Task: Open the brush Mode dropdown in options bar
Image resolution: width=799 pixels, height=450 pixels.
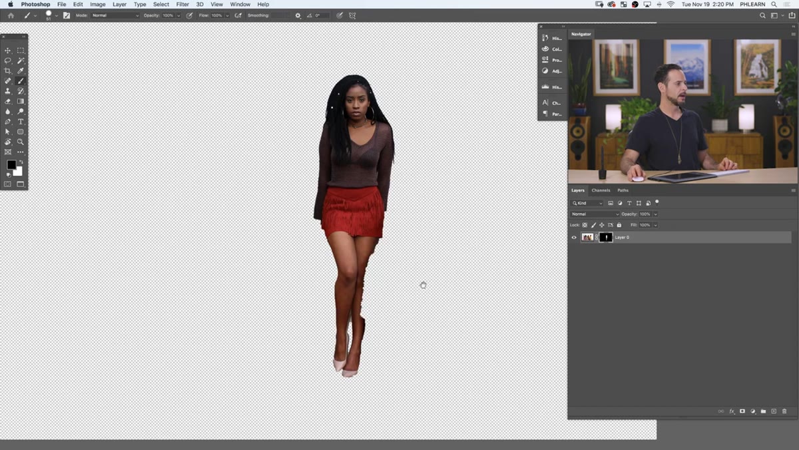Action: [115, 15]
